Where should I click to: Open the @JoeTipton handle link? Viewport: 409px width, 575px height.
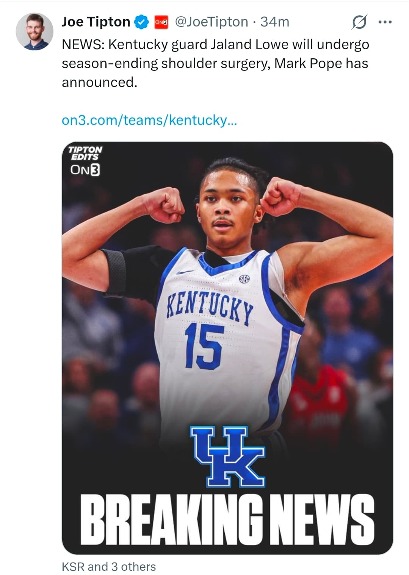[211, 22]
